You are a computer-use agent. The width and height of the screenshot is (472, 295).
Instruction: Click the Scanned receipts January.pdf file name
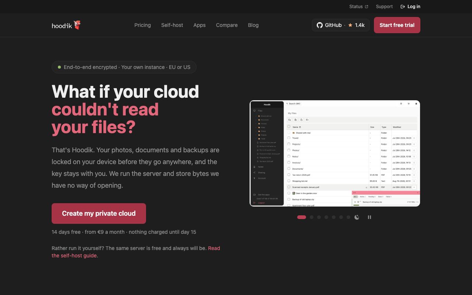click(306, 187)
